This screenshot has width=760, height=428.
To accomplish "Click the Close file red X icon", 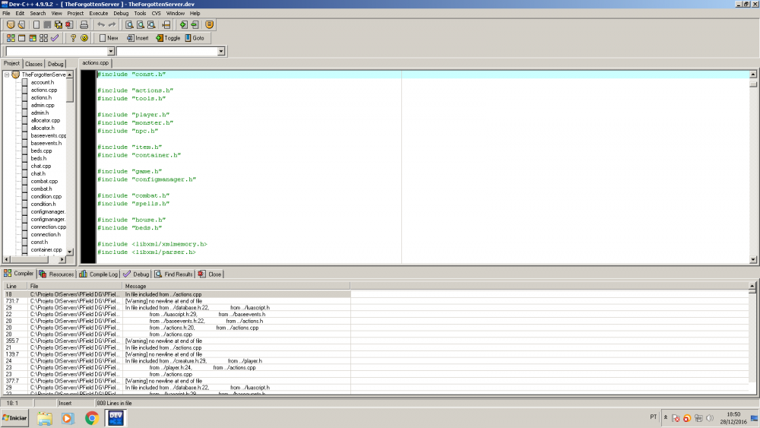I will (69, 25).
